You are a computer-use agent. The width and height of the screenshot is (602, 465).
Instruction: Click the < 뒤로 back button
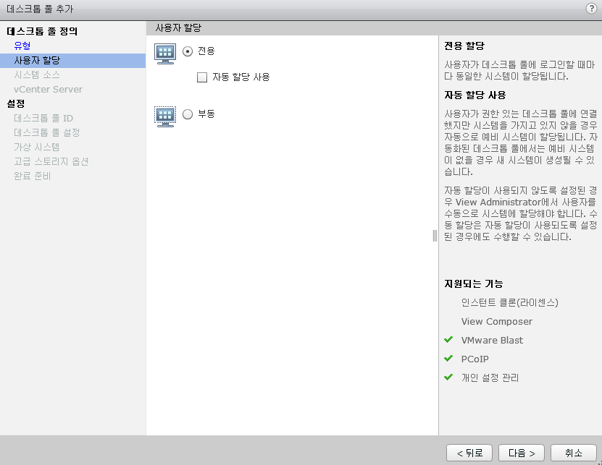pyautogui.click(x=469, y=453)
